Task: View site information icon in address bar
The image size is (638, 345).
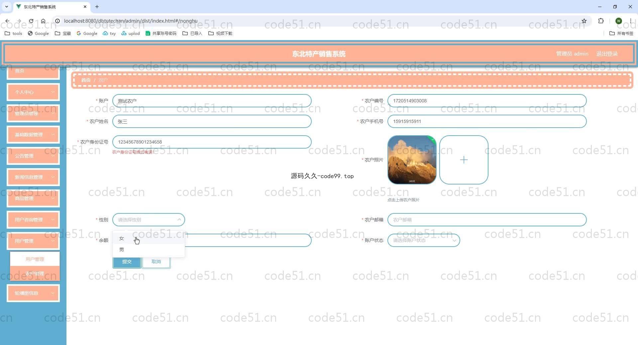Action: click(57, 21)
